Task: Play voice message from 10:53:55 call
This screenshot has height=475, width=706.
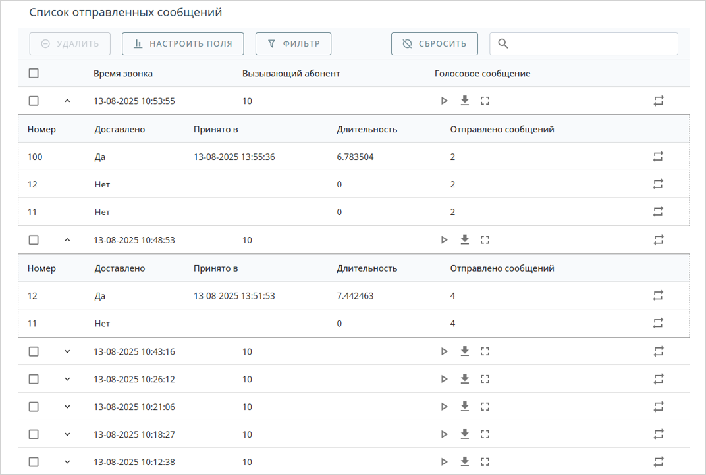Action: click(444, 101)
